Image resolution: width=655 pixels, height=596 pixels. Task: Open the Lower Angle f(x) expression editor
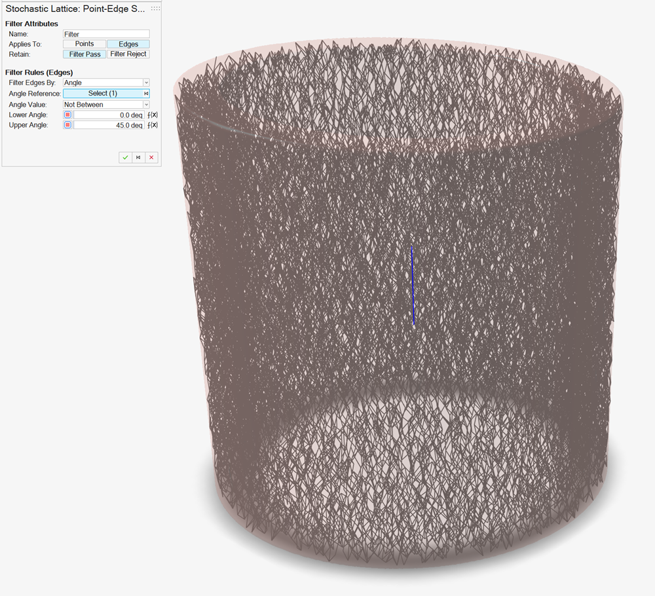pos(154,115)
